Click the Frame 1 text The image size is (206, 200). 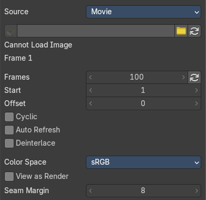coord(18,58)
